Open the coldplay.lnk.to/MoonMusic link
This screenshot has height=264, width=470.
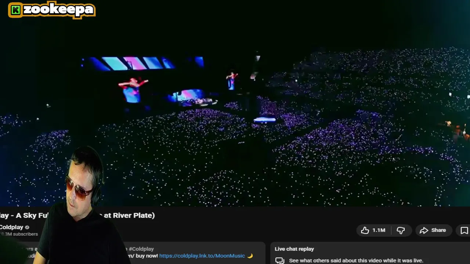(202, 256)
